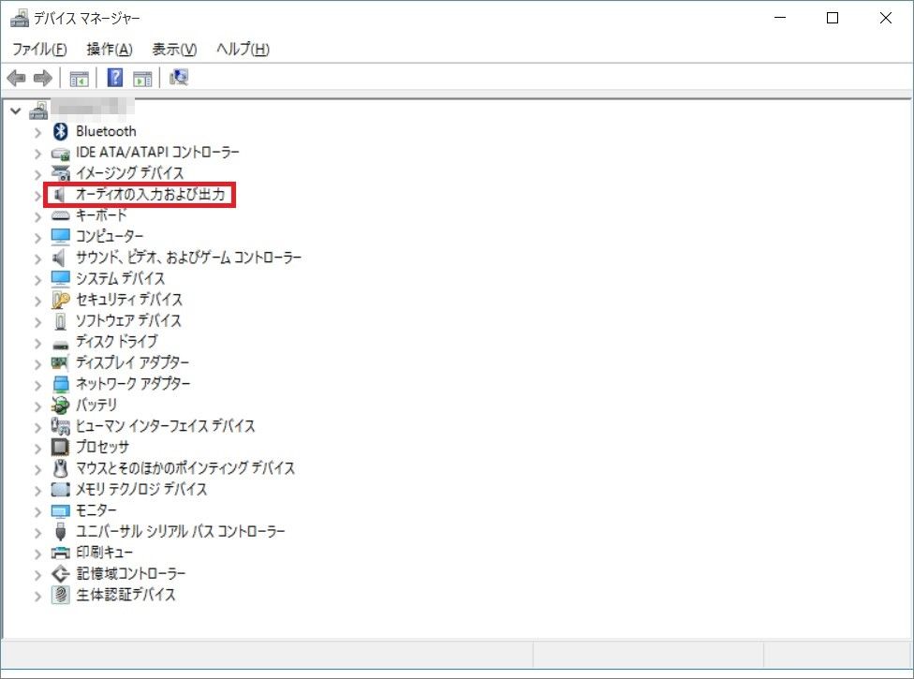The image size is (914, 679).
Task: Open the ファイル(F) menu
Action: [38, 49]
